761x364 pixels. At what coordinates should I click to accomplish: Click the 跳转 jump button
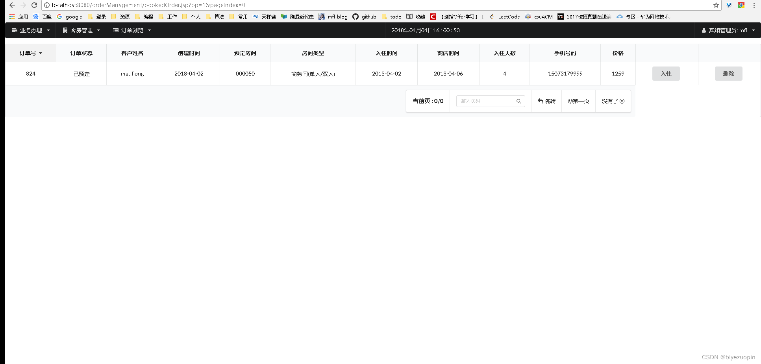[546, 101]
